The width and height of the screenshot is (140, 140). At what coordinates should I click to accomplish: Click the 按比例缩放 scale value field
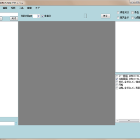35,16
